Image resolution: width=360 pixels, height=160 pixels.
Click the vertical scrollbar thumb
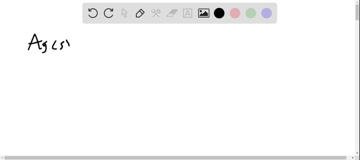358,12
